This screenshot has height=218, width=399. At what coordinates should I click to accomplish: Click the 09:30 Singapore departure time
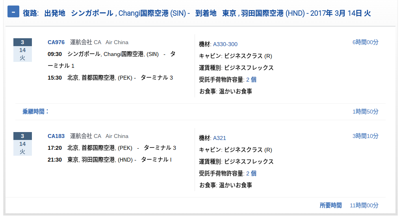click(x=55, y=54)
